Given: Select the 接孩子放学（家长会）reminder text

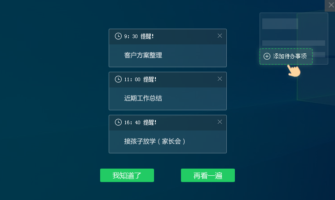Looking at the screenshot, I should 155,141.
